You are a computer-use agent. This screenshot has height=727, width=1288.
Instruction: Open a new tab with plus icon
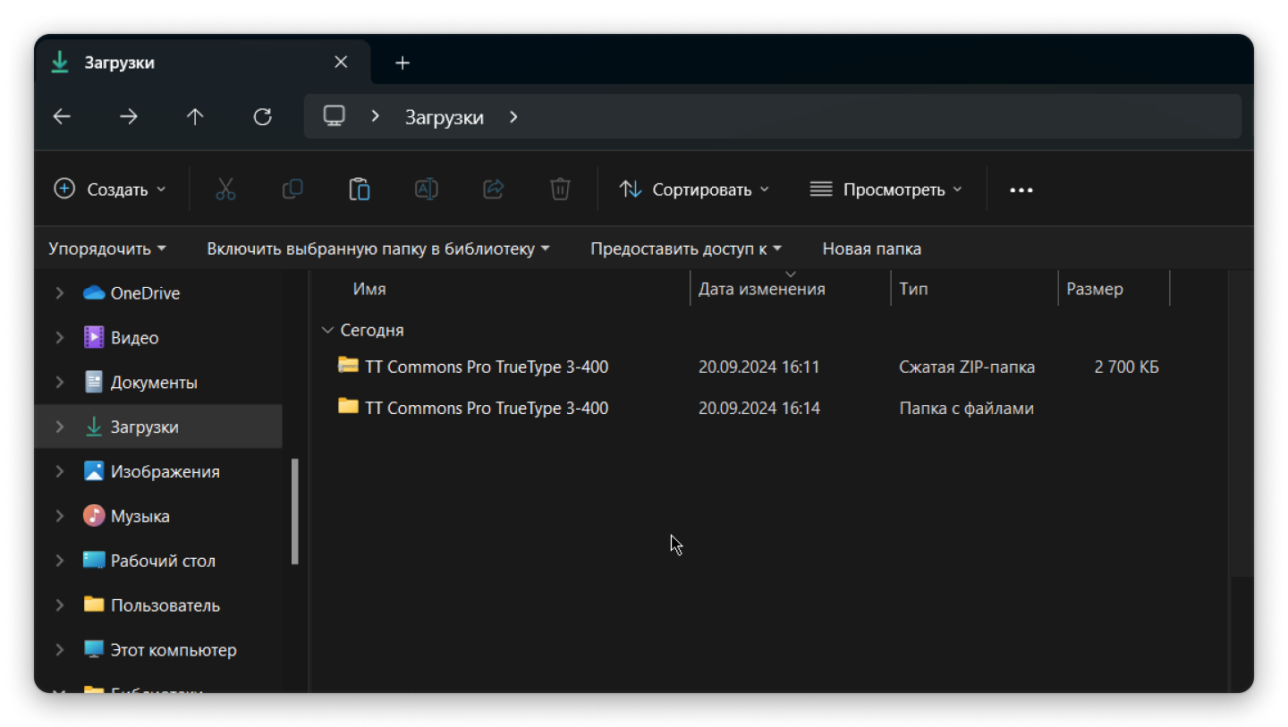(x=402, y=63)
